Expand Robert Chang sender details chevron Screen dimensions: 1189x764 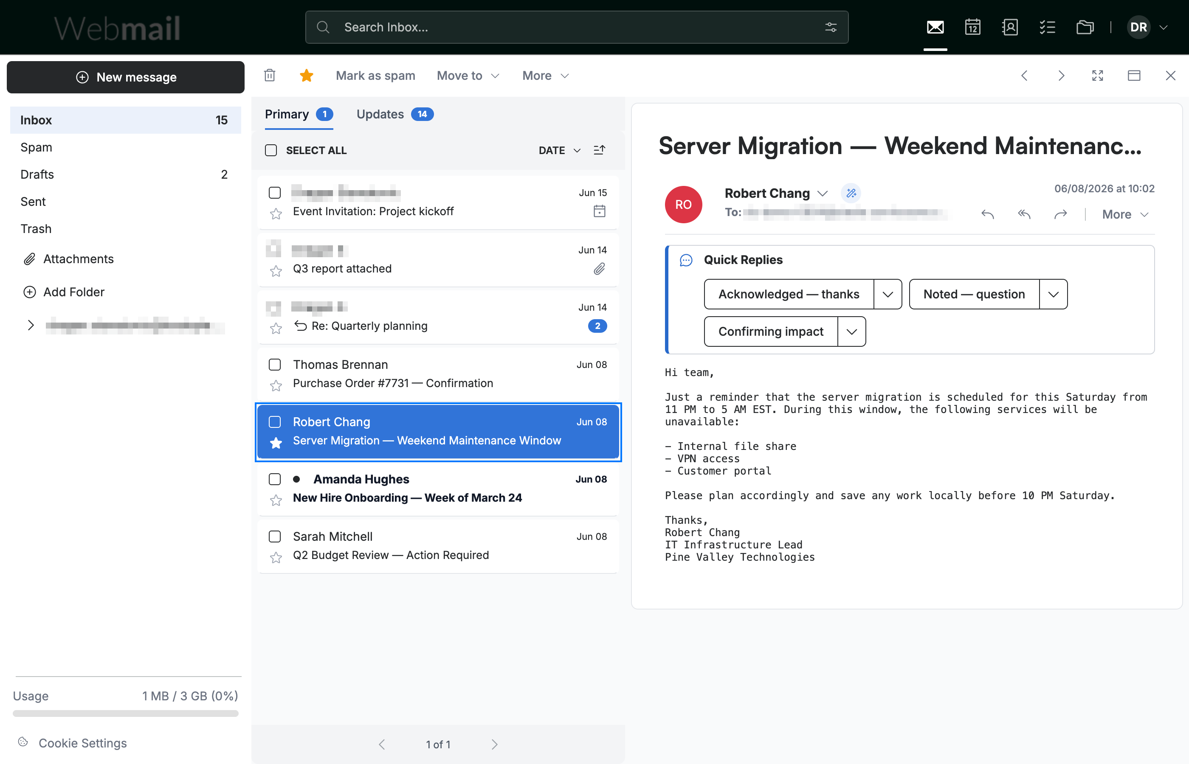tap(822, 194)
